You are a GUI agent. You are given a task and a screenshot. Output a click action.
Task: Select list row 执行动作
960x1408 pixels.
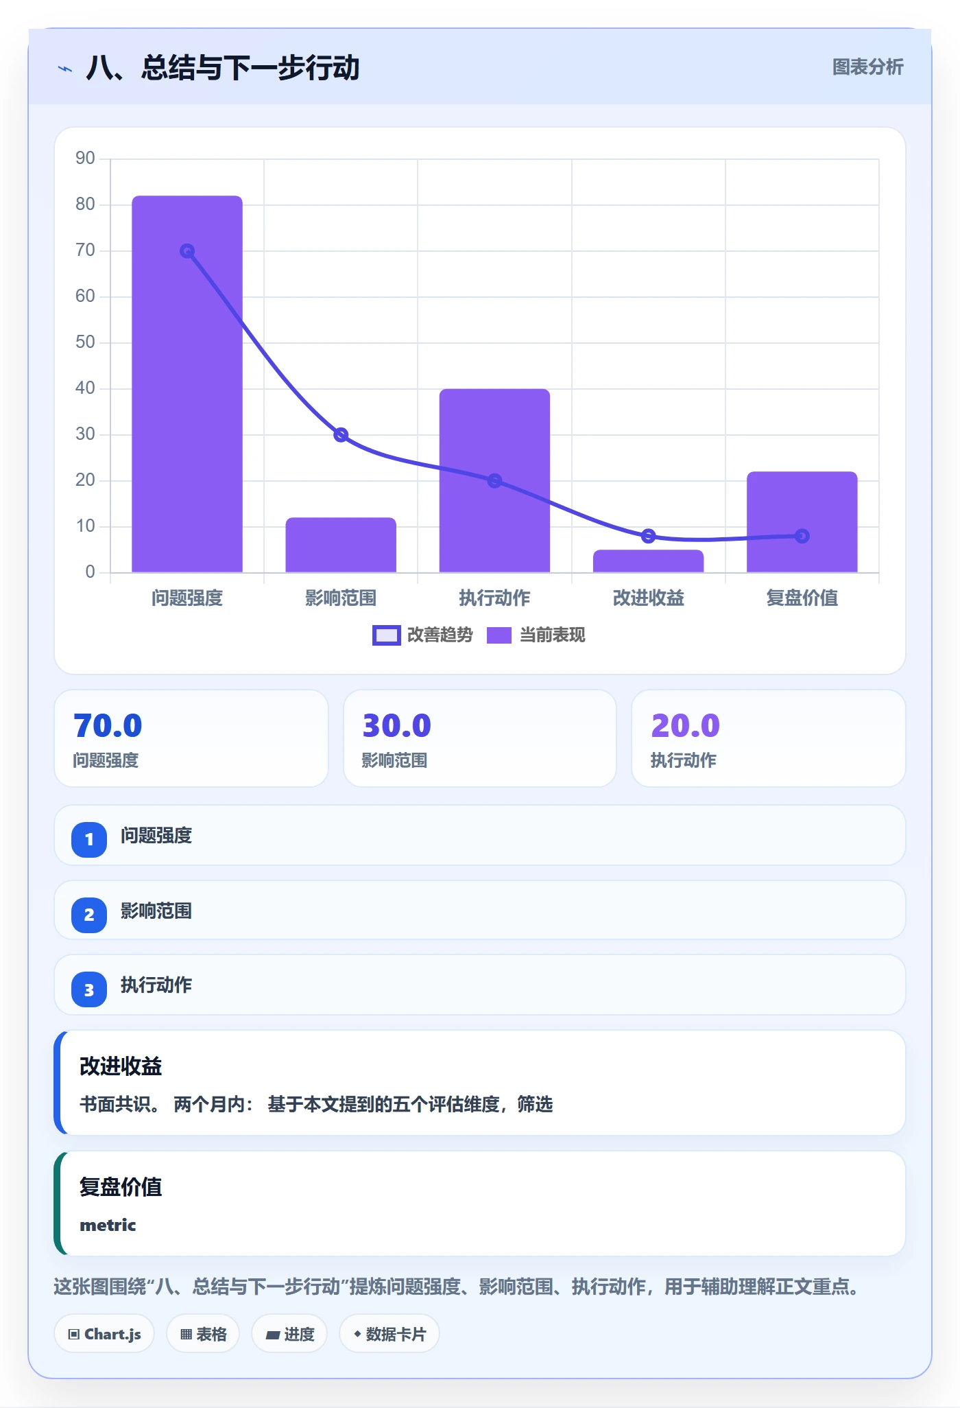pyautogui.click(x=480, y=985)
